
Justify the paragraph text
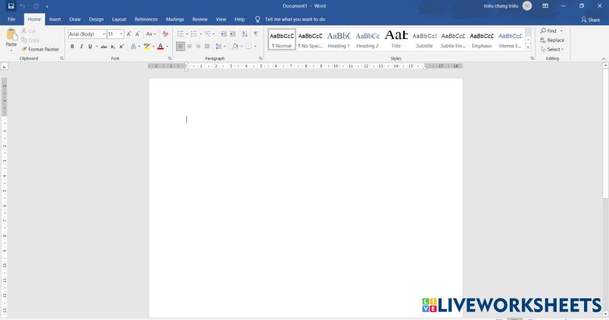click(x=207, y=46)
